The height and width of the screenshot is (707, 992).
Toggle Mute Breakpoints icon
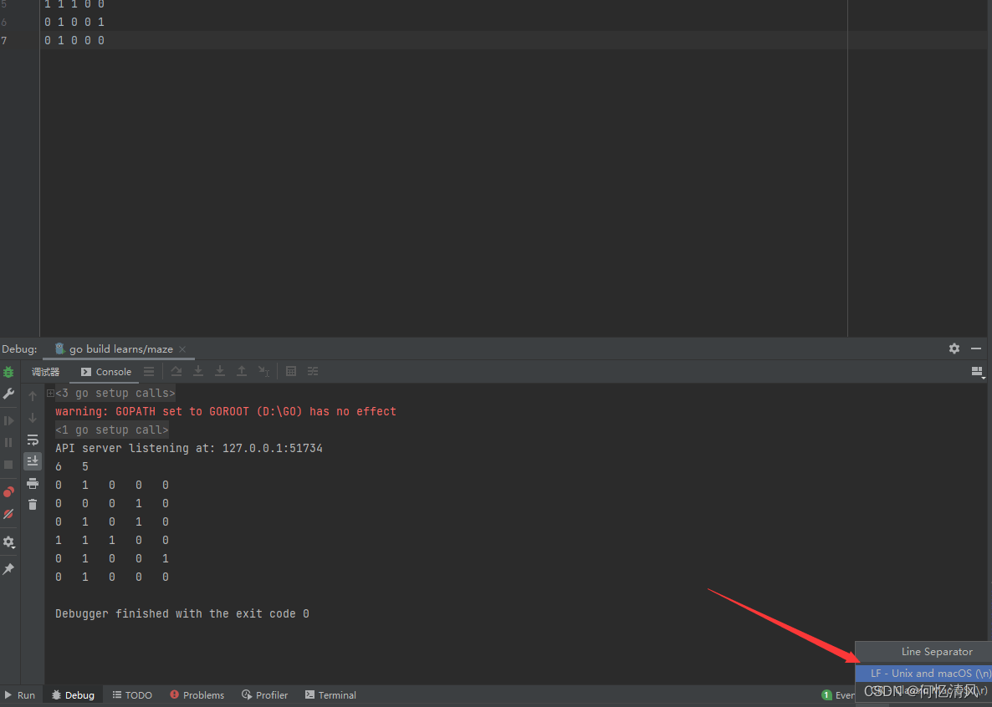[9, 514]
